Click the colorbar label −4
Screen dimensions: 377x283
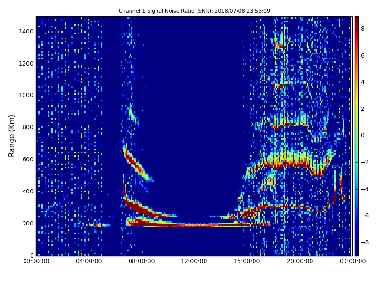pyautogui.click(x=365, y=189)
